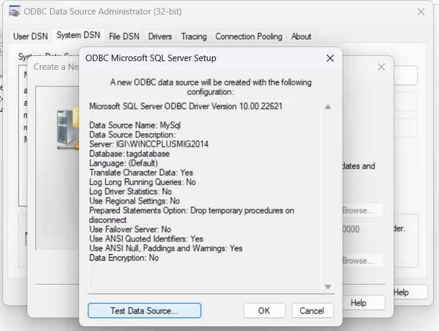
Task: Switch to the Connection Pooling tab
Action: click(x=249, y=36)
